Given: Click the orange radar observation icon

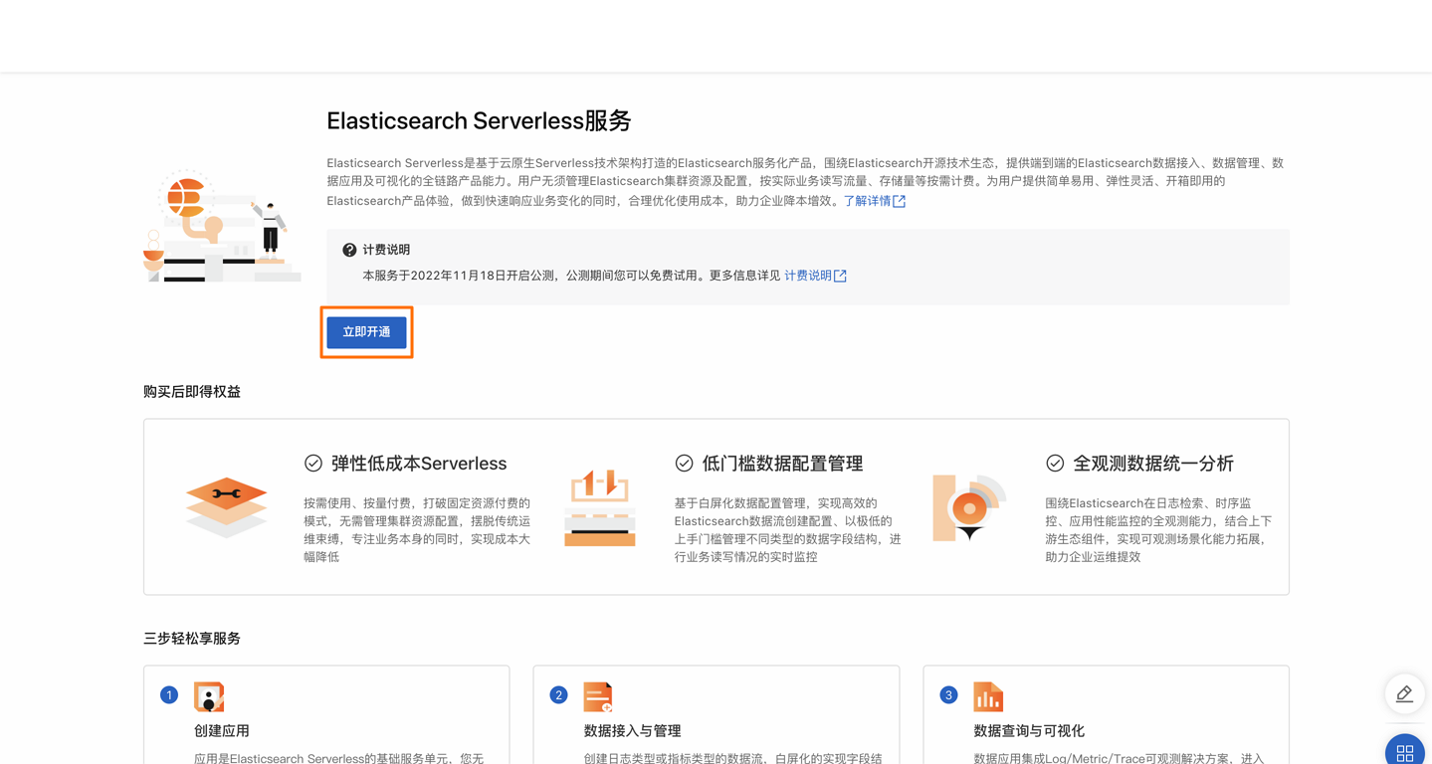Looking at the screenshot, I should coord(969,507).
